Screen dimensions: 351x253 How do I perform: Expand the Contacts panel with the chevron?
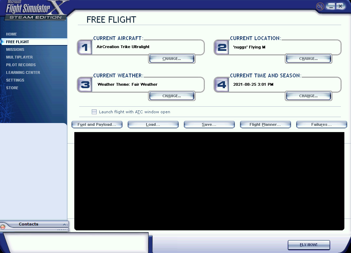click(x=64, y=224)
